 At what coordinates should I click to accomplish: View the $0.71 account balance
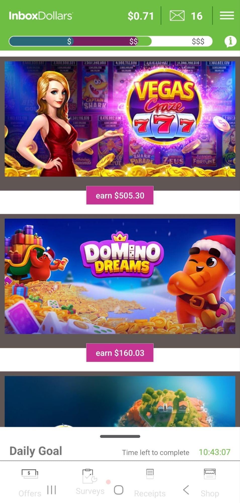point(141,16)
